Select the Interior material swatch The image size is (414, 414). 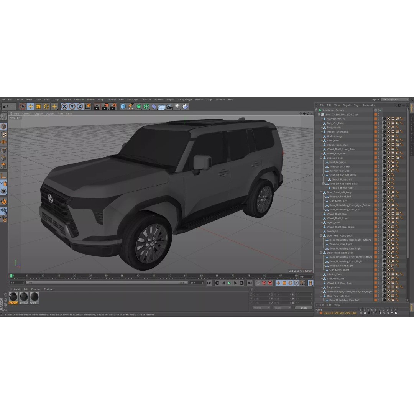(24, 298)
